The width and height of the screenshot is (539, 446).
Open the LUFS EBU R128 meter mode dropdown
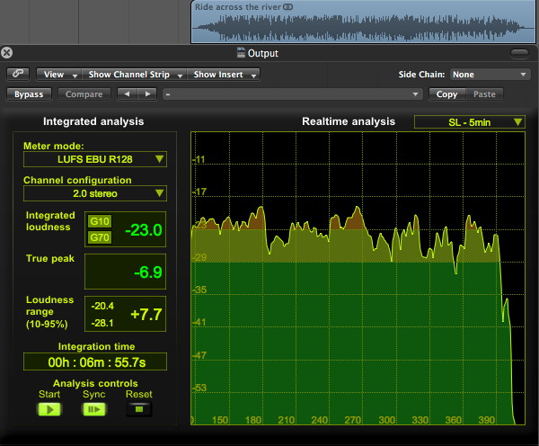click(x=95, y=159)
